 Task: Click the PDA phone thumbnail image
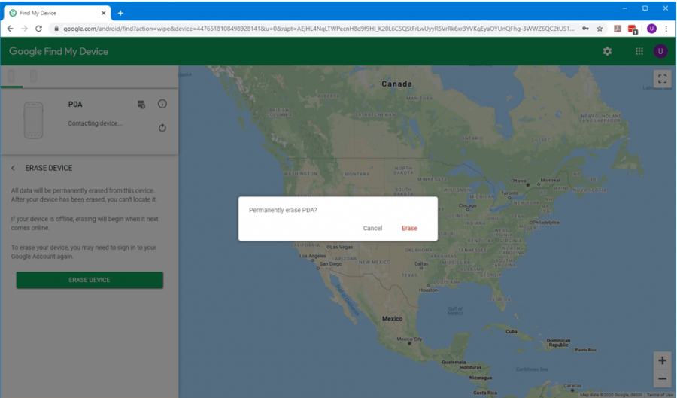pyautogui.click(x=33, y=120)
